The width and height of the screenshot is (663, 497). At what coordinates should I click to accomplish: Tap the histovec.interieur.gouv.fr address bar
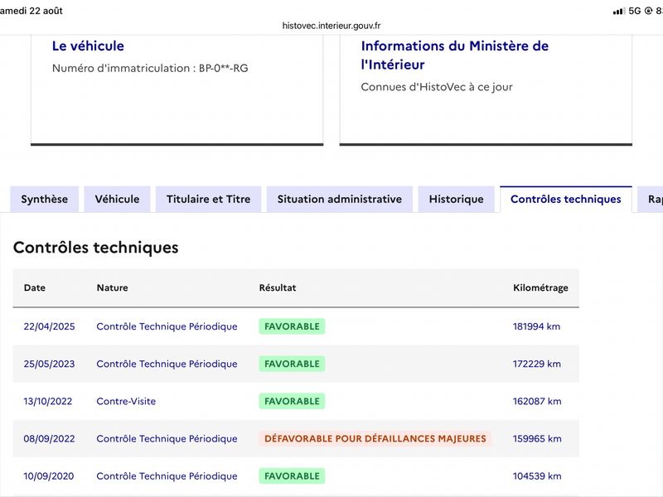click(x=331, y=26)
